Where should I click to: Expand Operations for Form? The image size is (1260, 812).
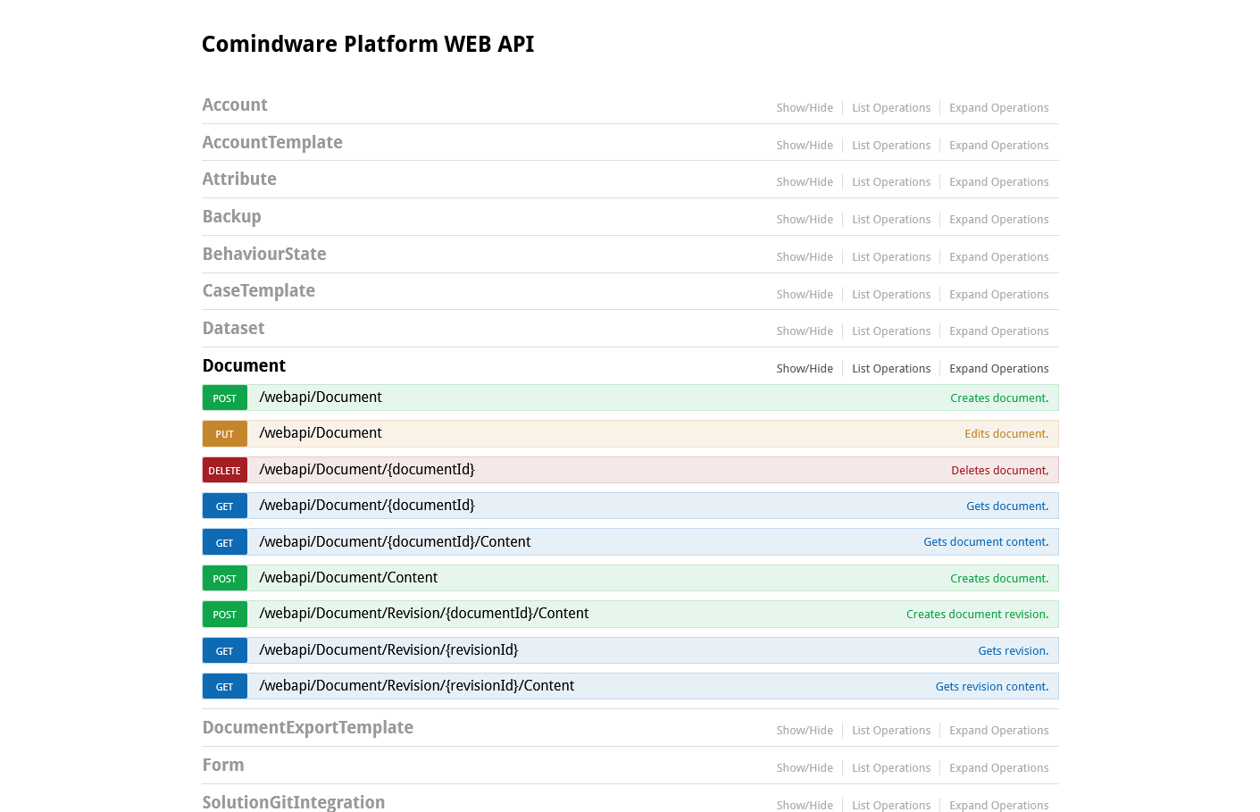999,768
